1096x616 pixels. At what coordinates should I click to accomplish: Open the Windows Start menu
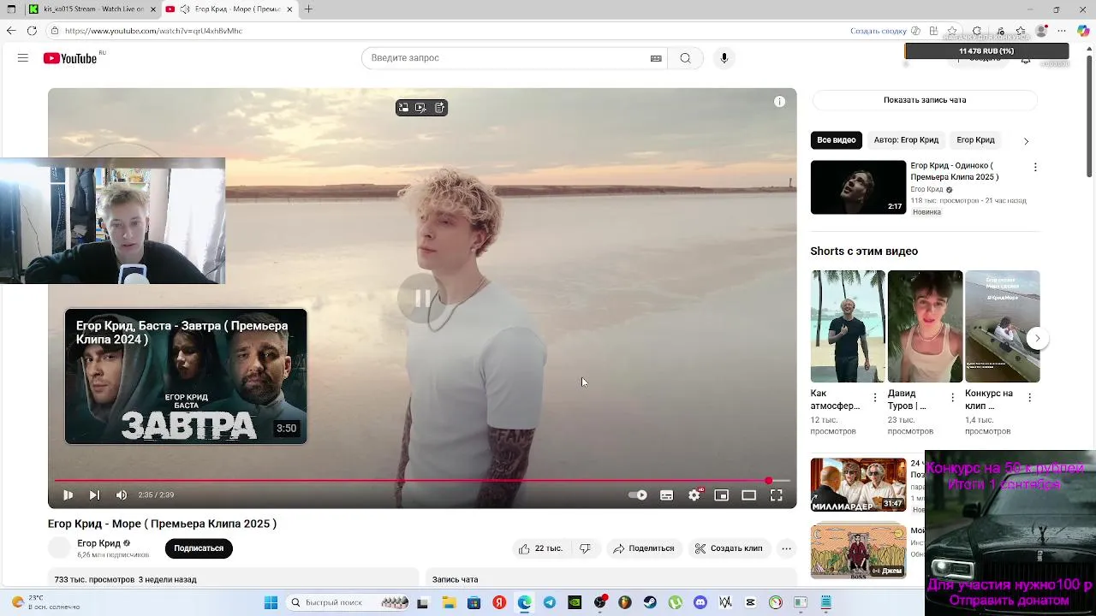tap(271, 602)
